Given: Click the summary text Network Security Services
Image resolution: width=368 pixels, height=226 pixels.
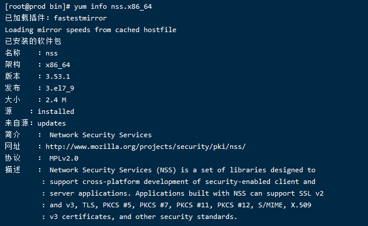Looking at the screenshot, I should pos(100,135).
